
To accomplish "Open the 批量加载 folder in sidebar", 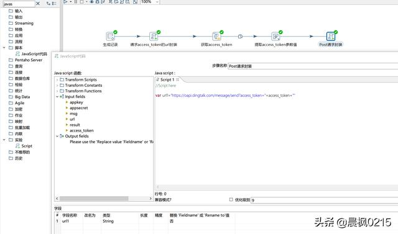I will tap(19, 127).
